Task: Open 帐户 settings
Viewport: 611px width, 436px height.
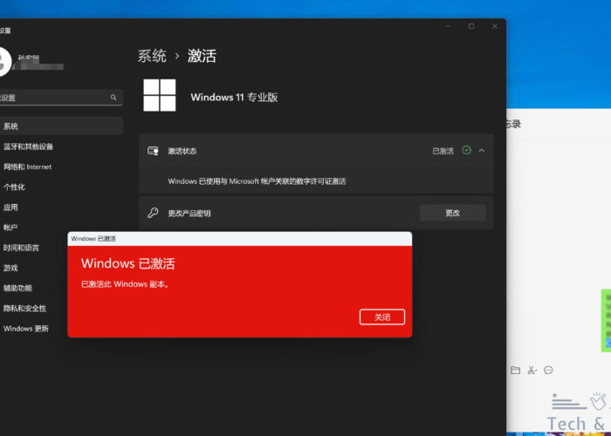Action: coord(10,228)
